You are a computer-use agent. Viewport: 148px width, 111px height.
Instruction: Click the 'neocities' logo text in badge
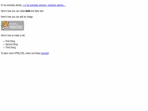point(16,27)
